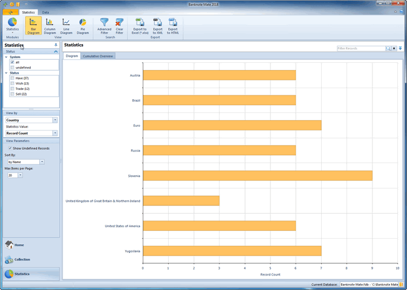407x290 pixels.
Task: Expand the Record Count statistics dropdown
Action: [x=55, y=133]
